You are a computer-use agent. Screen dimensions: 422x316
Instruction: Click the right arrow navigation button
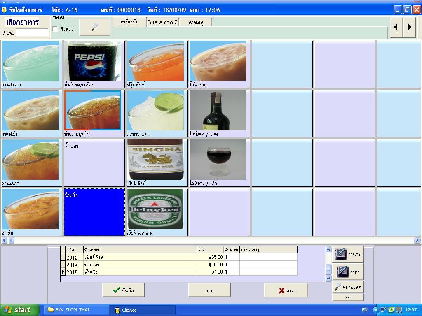click(409, 27)
